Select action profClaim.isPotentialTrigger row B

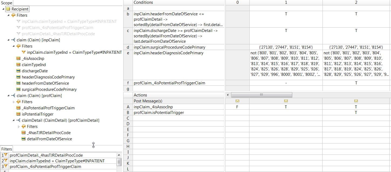[179, 113]
